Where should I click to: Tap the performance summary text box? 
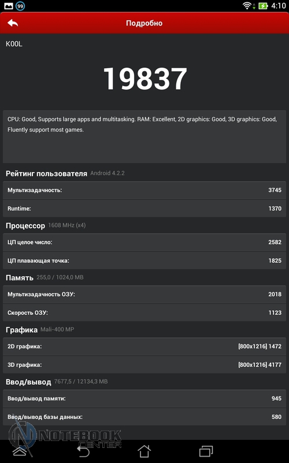coord(144,137)
